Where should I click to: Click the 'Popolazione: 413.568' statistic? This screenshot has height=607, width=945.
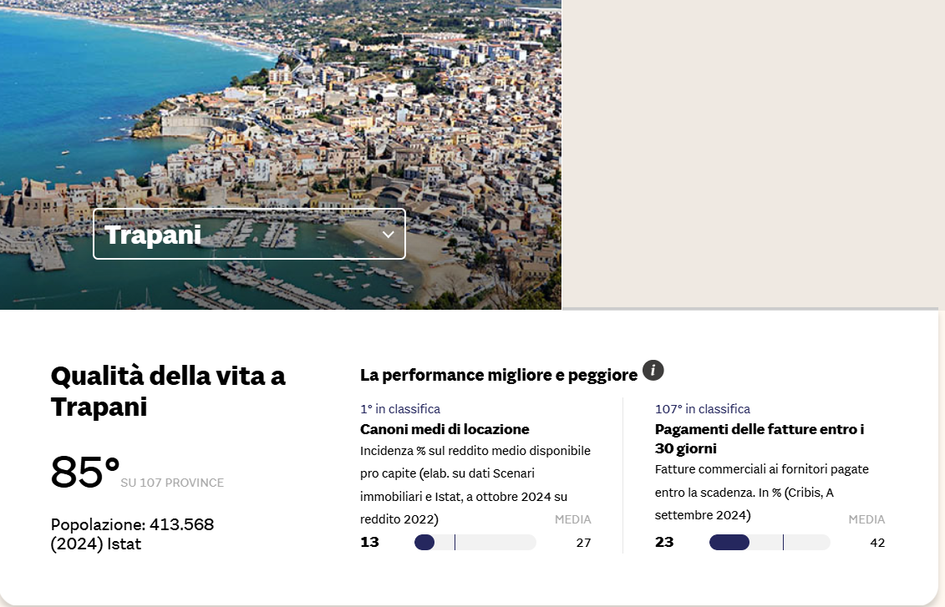[132, 525]
